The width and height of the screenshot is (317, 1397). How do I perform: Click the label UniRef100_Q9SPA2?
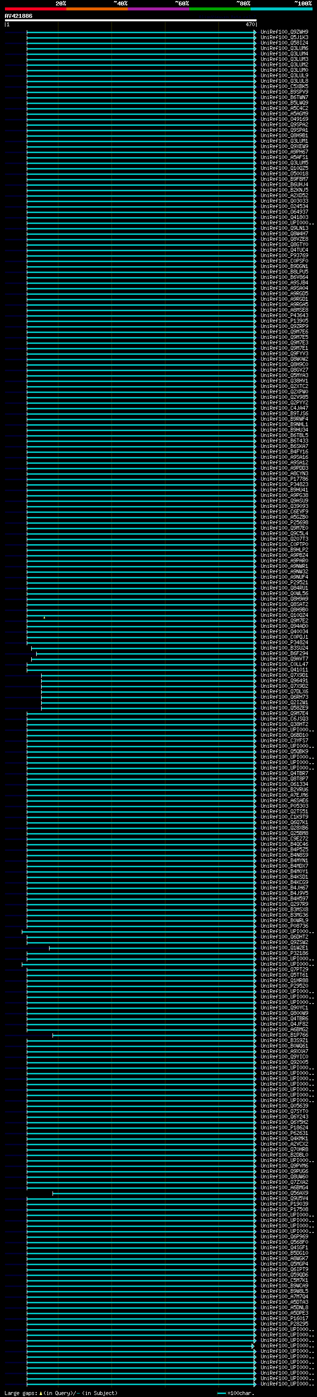pos(284,125)
